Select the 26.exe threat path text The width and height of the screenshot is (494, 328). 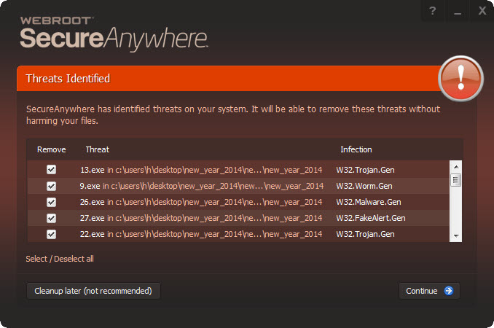coord(201,202)
